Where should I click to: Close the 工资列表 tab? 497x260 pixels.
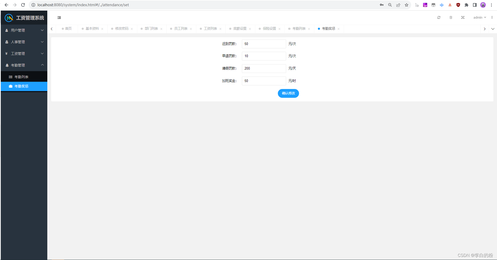click(x=220, y=29)
